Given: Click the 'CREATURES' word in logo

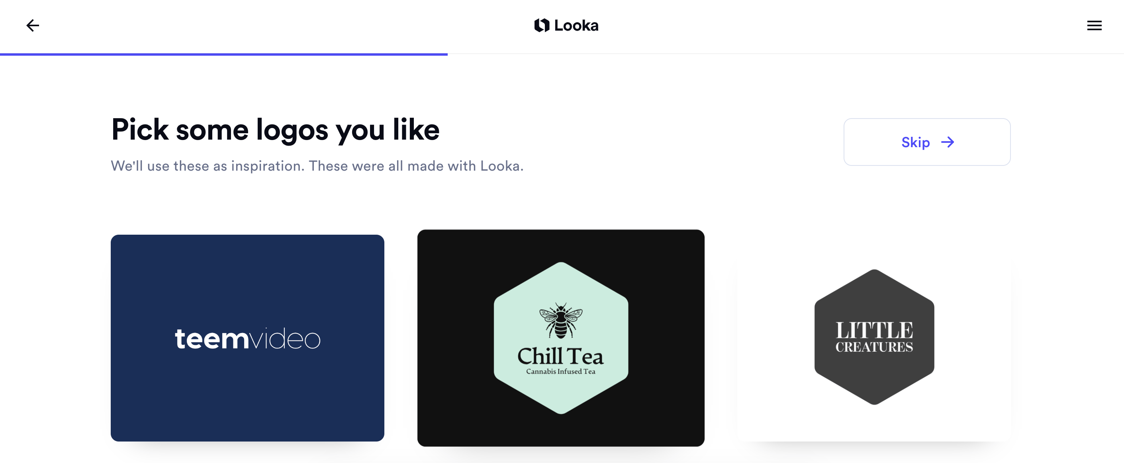Looking at the screenshot, I should point(874,347).
